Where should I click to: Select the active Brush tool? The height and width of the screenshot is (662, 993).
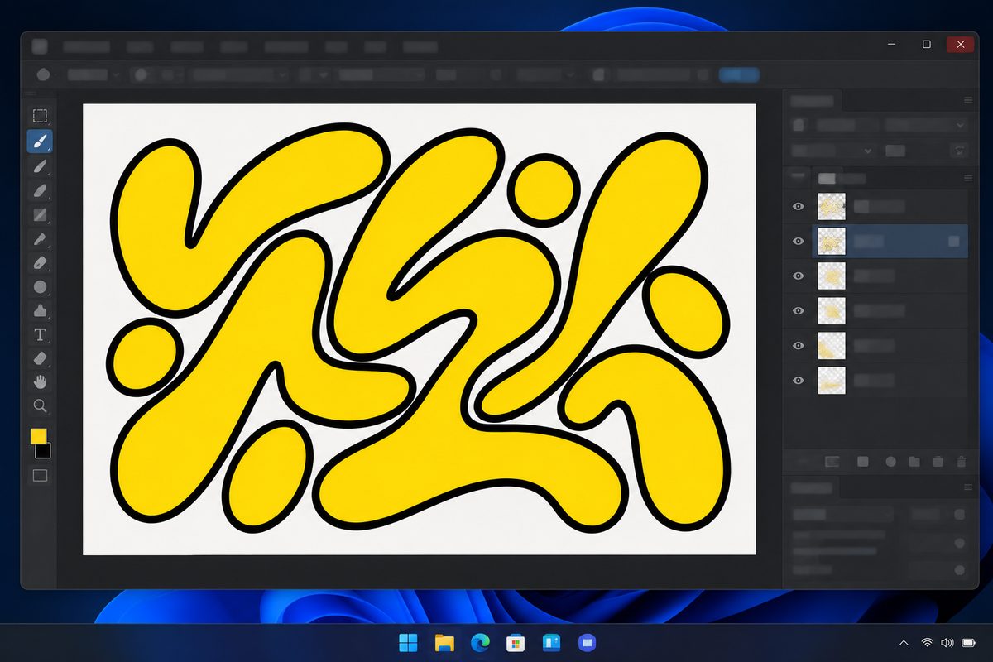(x=40, y=142)
